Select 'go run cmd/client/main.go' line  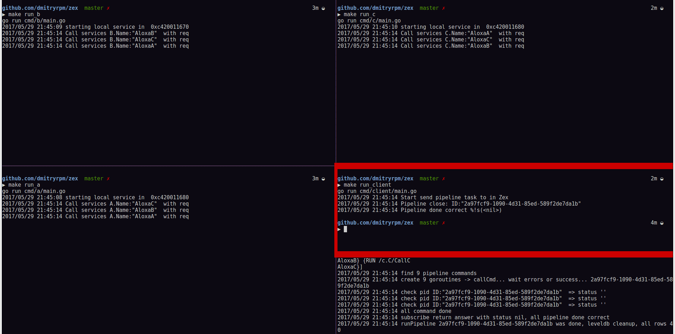coord(377,191)
